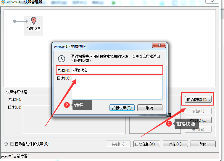This screenshot has height=161, width=224.
Task: Click the dialog description text about 虚拟机的状态
Action: 116,58
